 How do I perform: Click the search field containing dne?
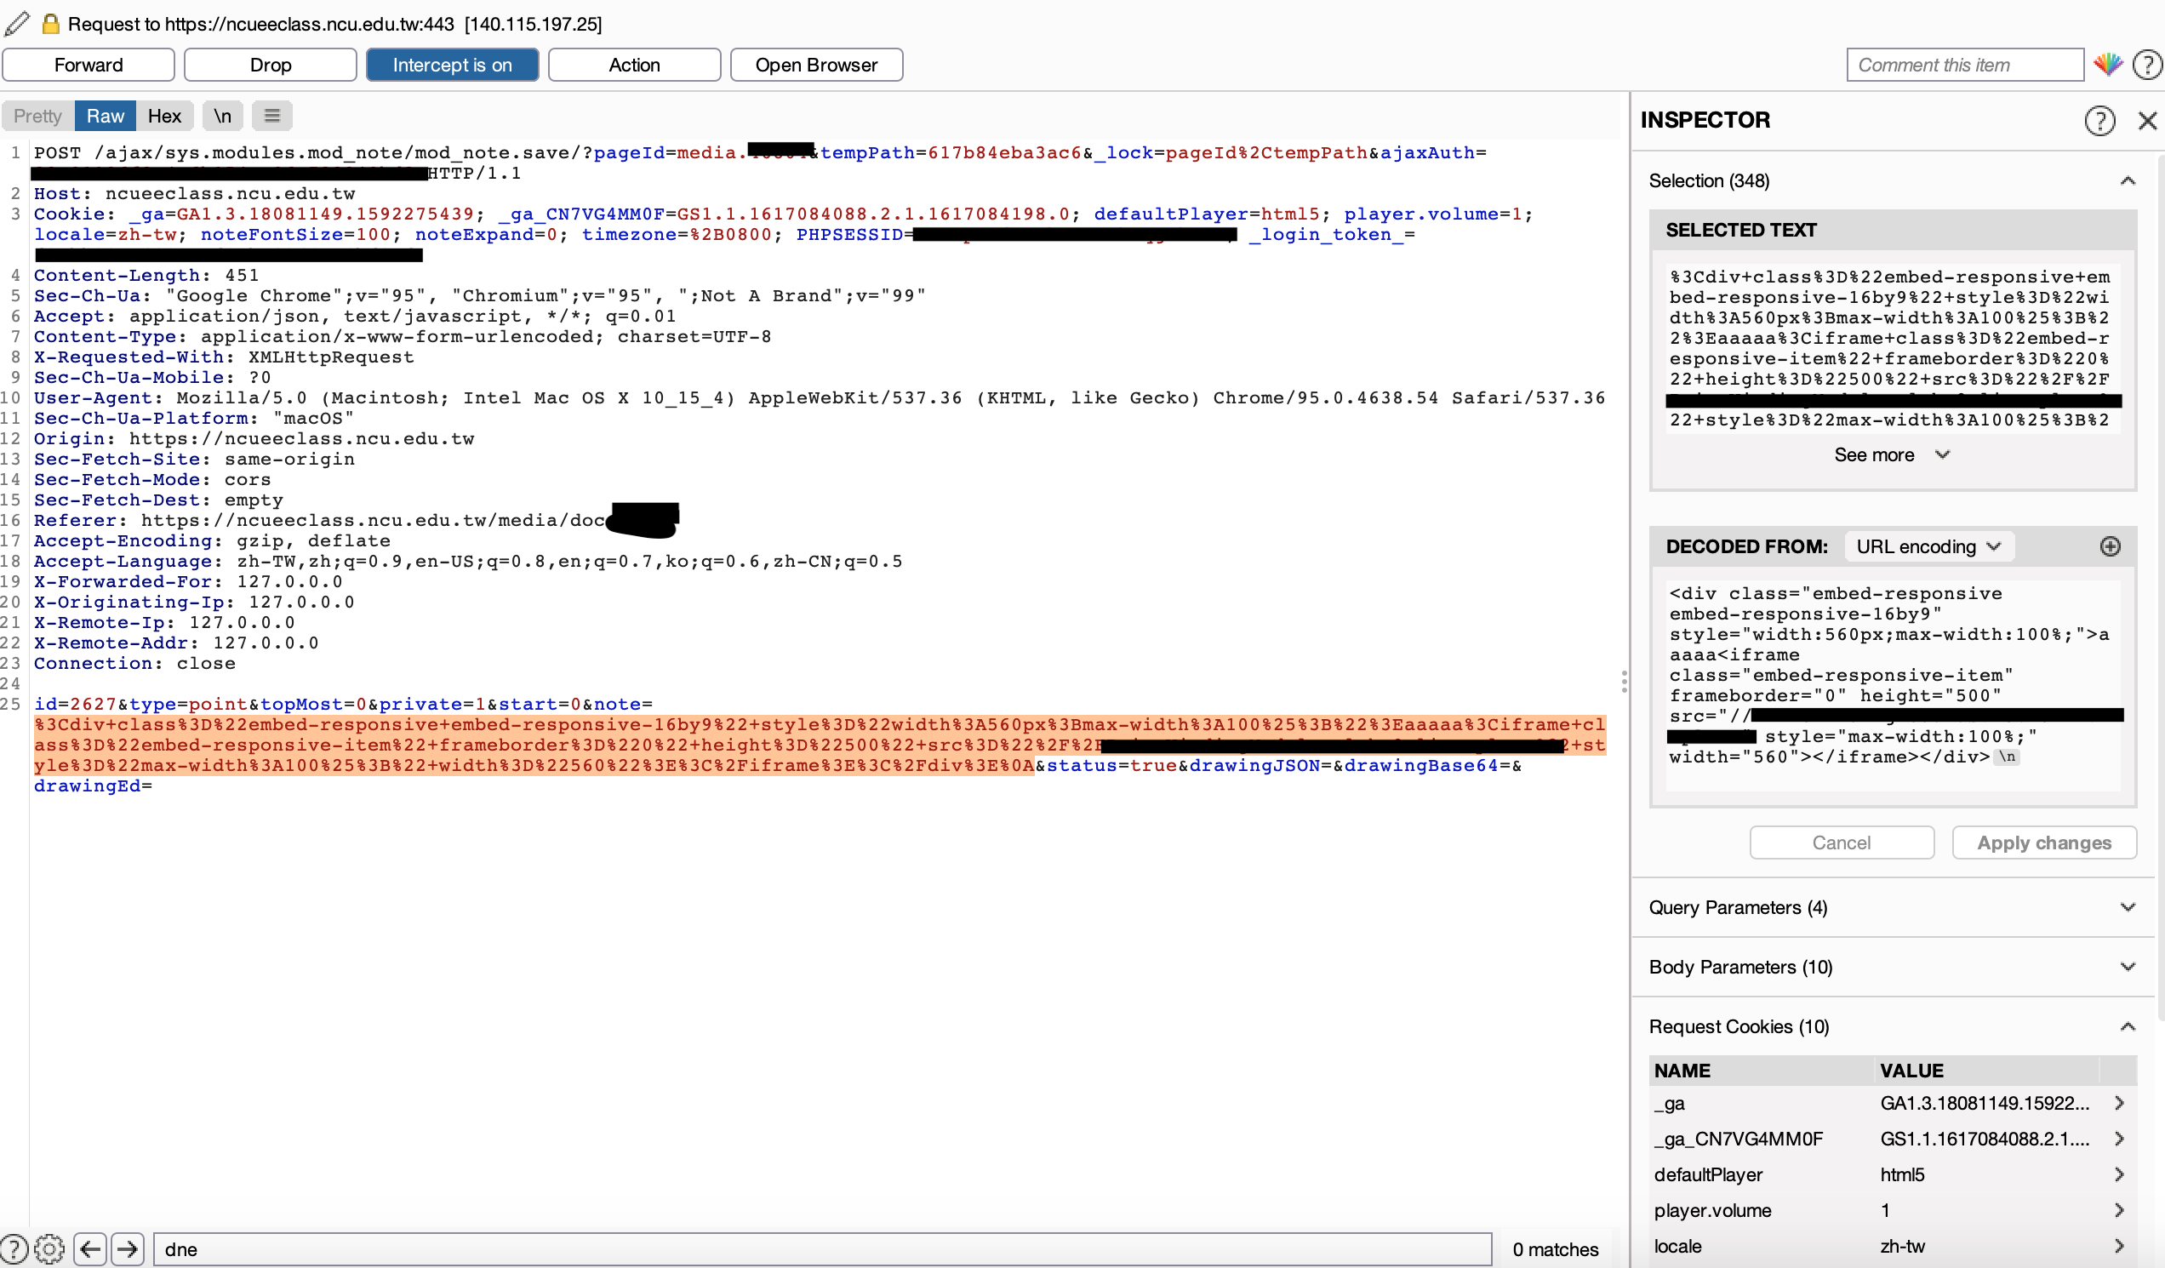(x=822, y=1248)
